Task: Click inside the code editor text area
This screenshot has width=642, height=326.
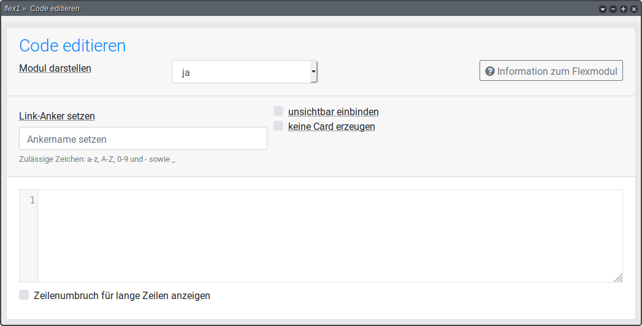Action: (330, 236)
